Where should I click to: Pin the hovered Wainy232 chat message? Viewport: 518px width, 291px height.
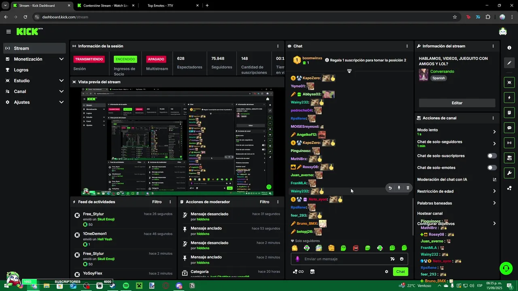pos(399,188)
